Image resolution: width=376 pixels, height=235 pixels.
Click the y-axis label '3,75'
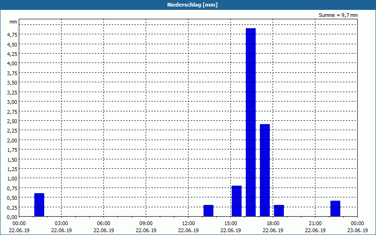12,73
